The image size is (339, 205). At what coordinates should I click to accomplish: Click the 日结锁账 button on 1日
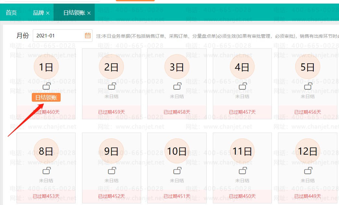tap(46, 97)
